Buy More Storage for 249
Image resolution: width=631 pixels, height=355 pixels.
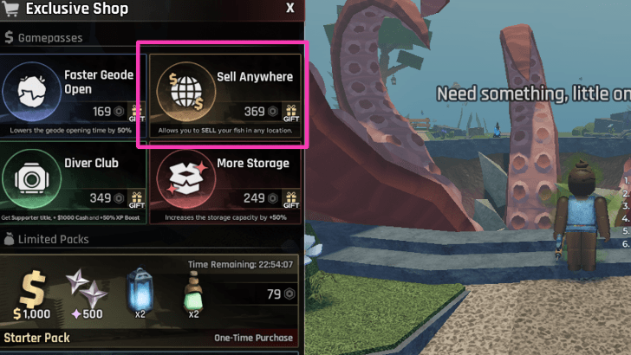click(261, 198)
